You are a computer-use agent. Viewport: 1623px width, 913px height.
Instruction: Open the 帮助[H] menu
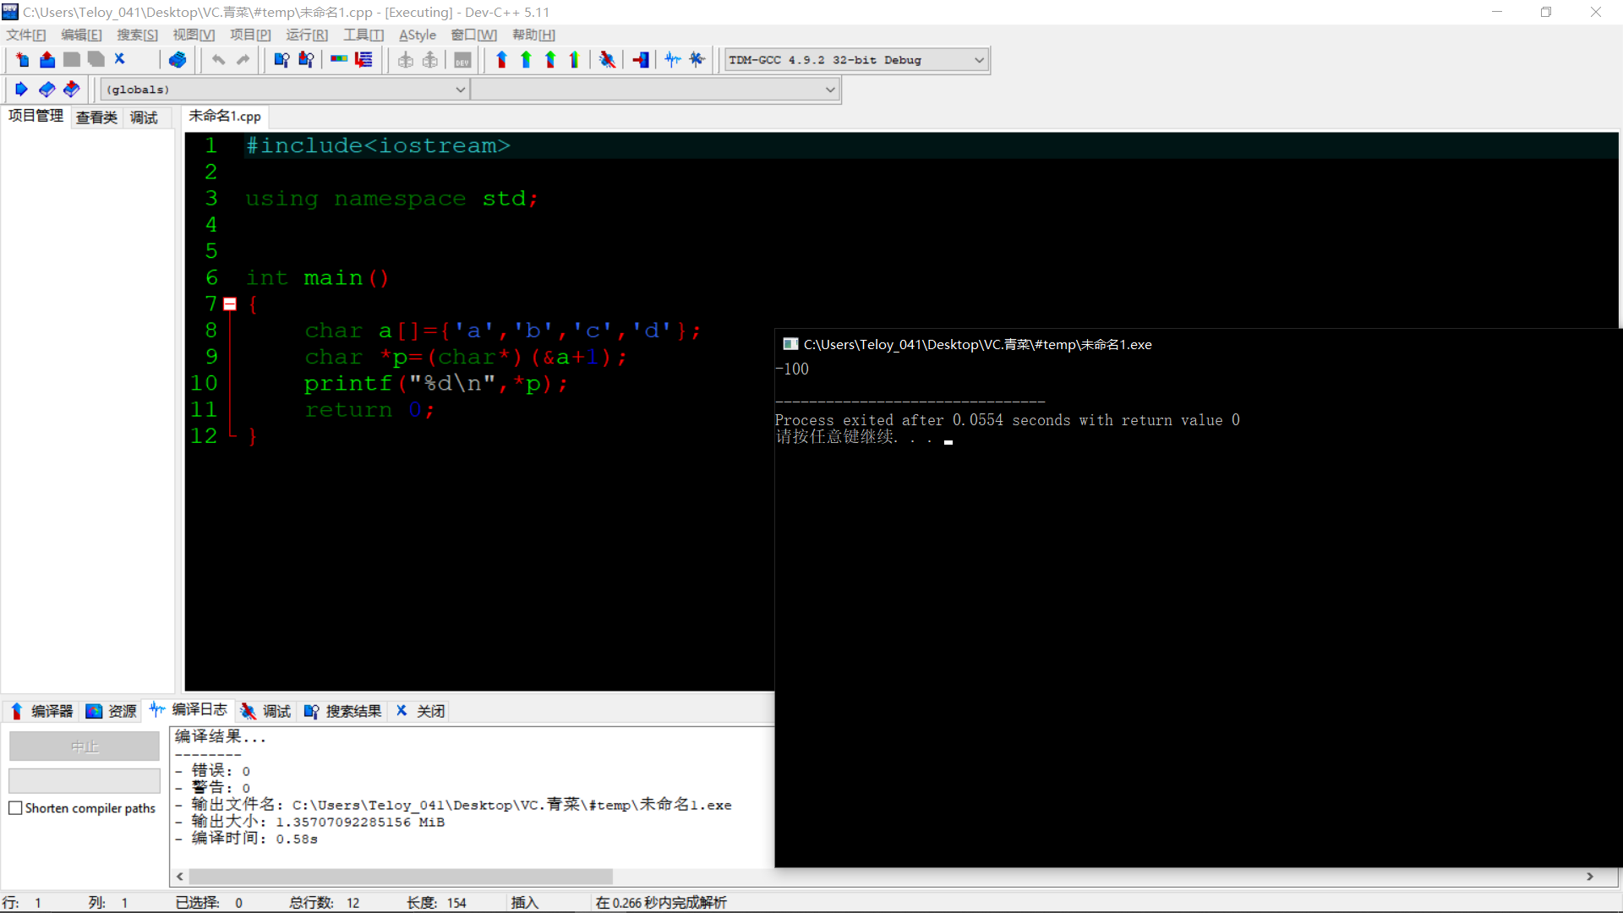[x=533, y=35]
